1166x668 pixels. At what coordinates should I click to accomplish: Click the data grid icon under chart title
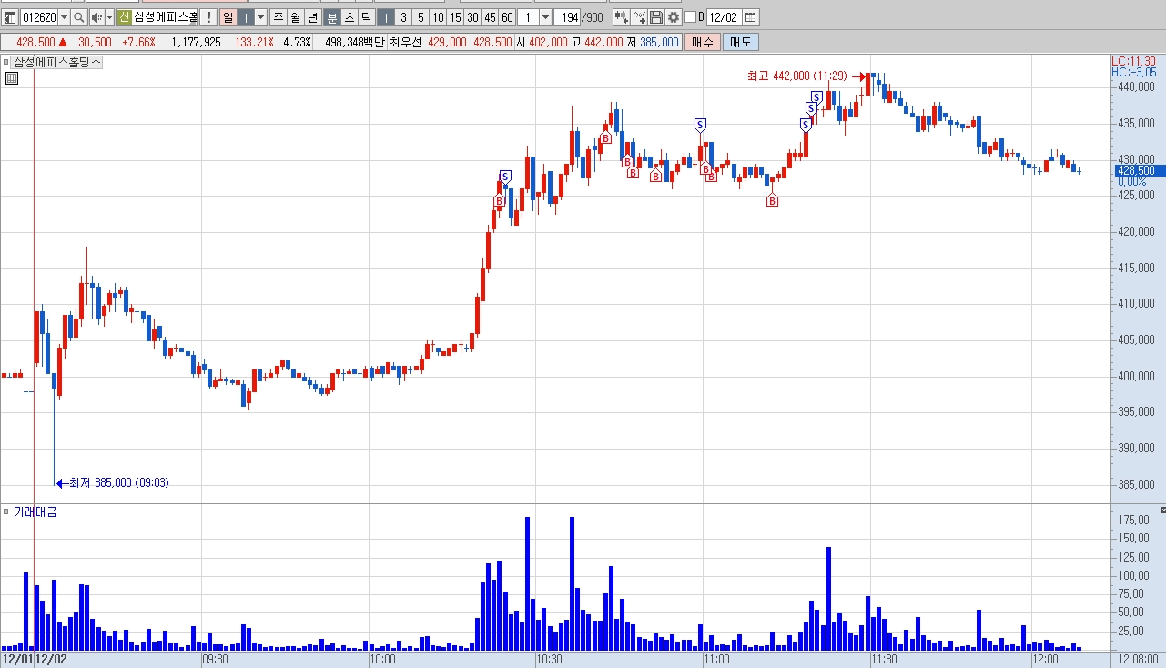(11, 78)
